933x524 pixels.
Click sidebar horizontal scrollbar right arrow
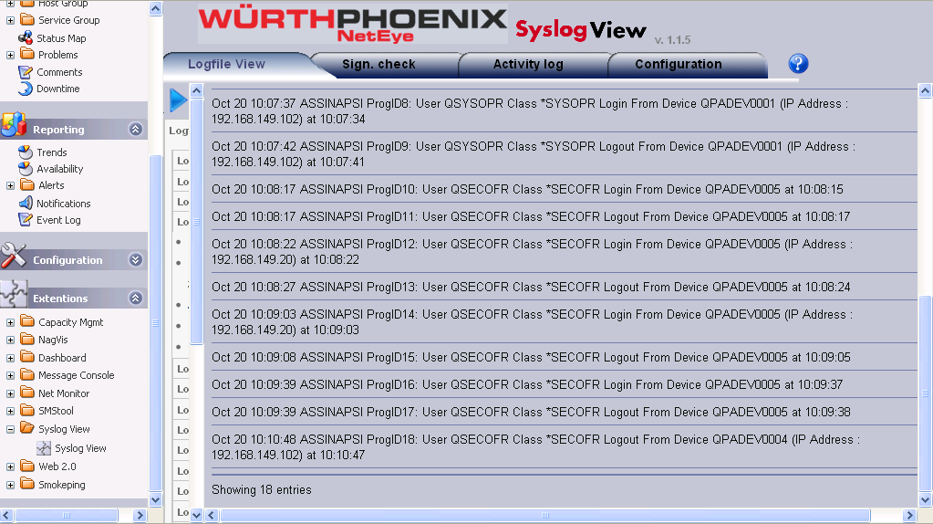tap(140, 515)
